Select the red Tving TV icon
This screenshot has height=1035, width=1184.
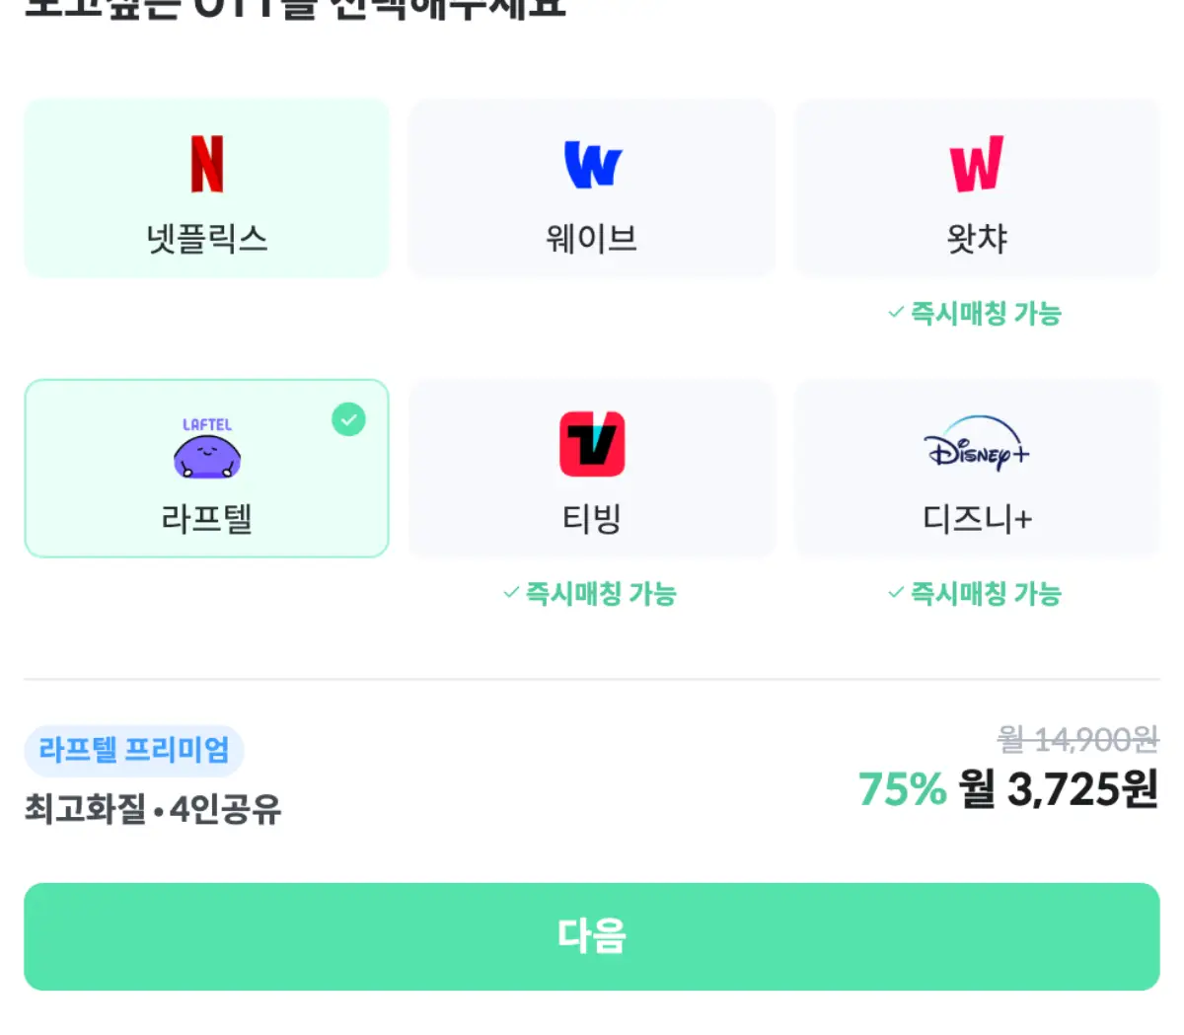tap(590, 444)
